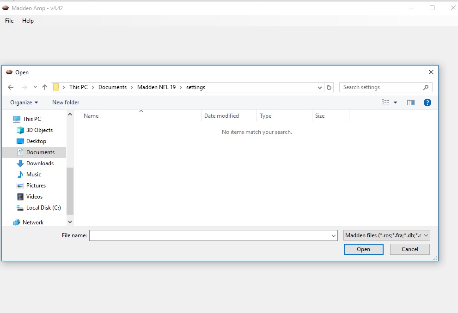The height and width of the screenshot is (313, 458).
Task: Open the Help question mark icon
Action: pos(427,102)
